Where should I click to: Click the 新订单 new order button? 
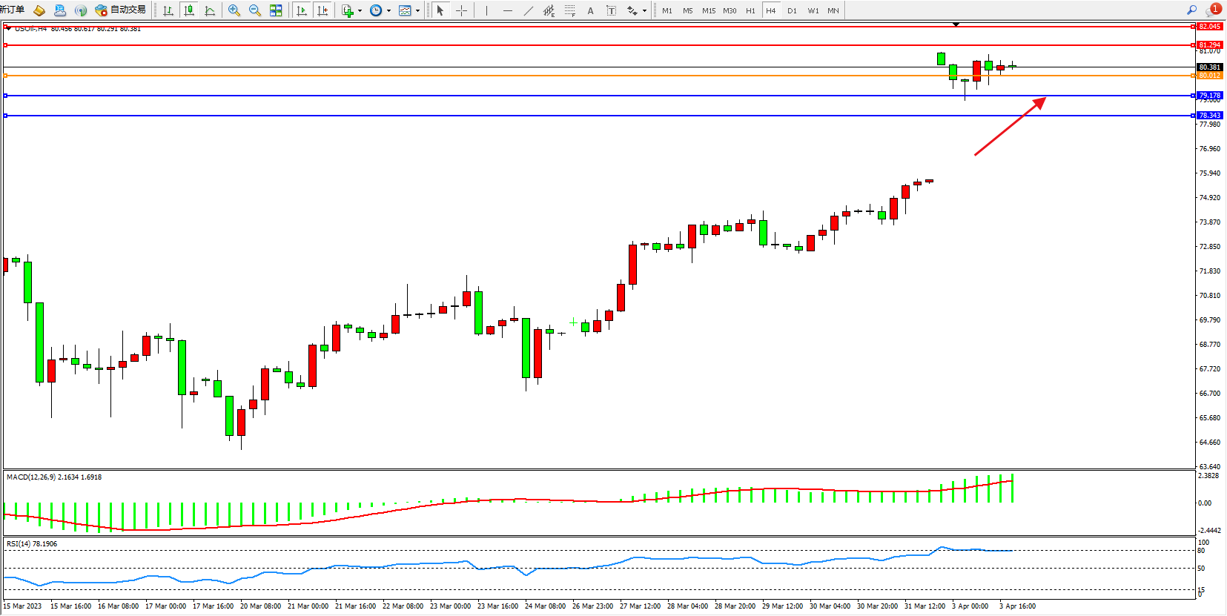13,10
